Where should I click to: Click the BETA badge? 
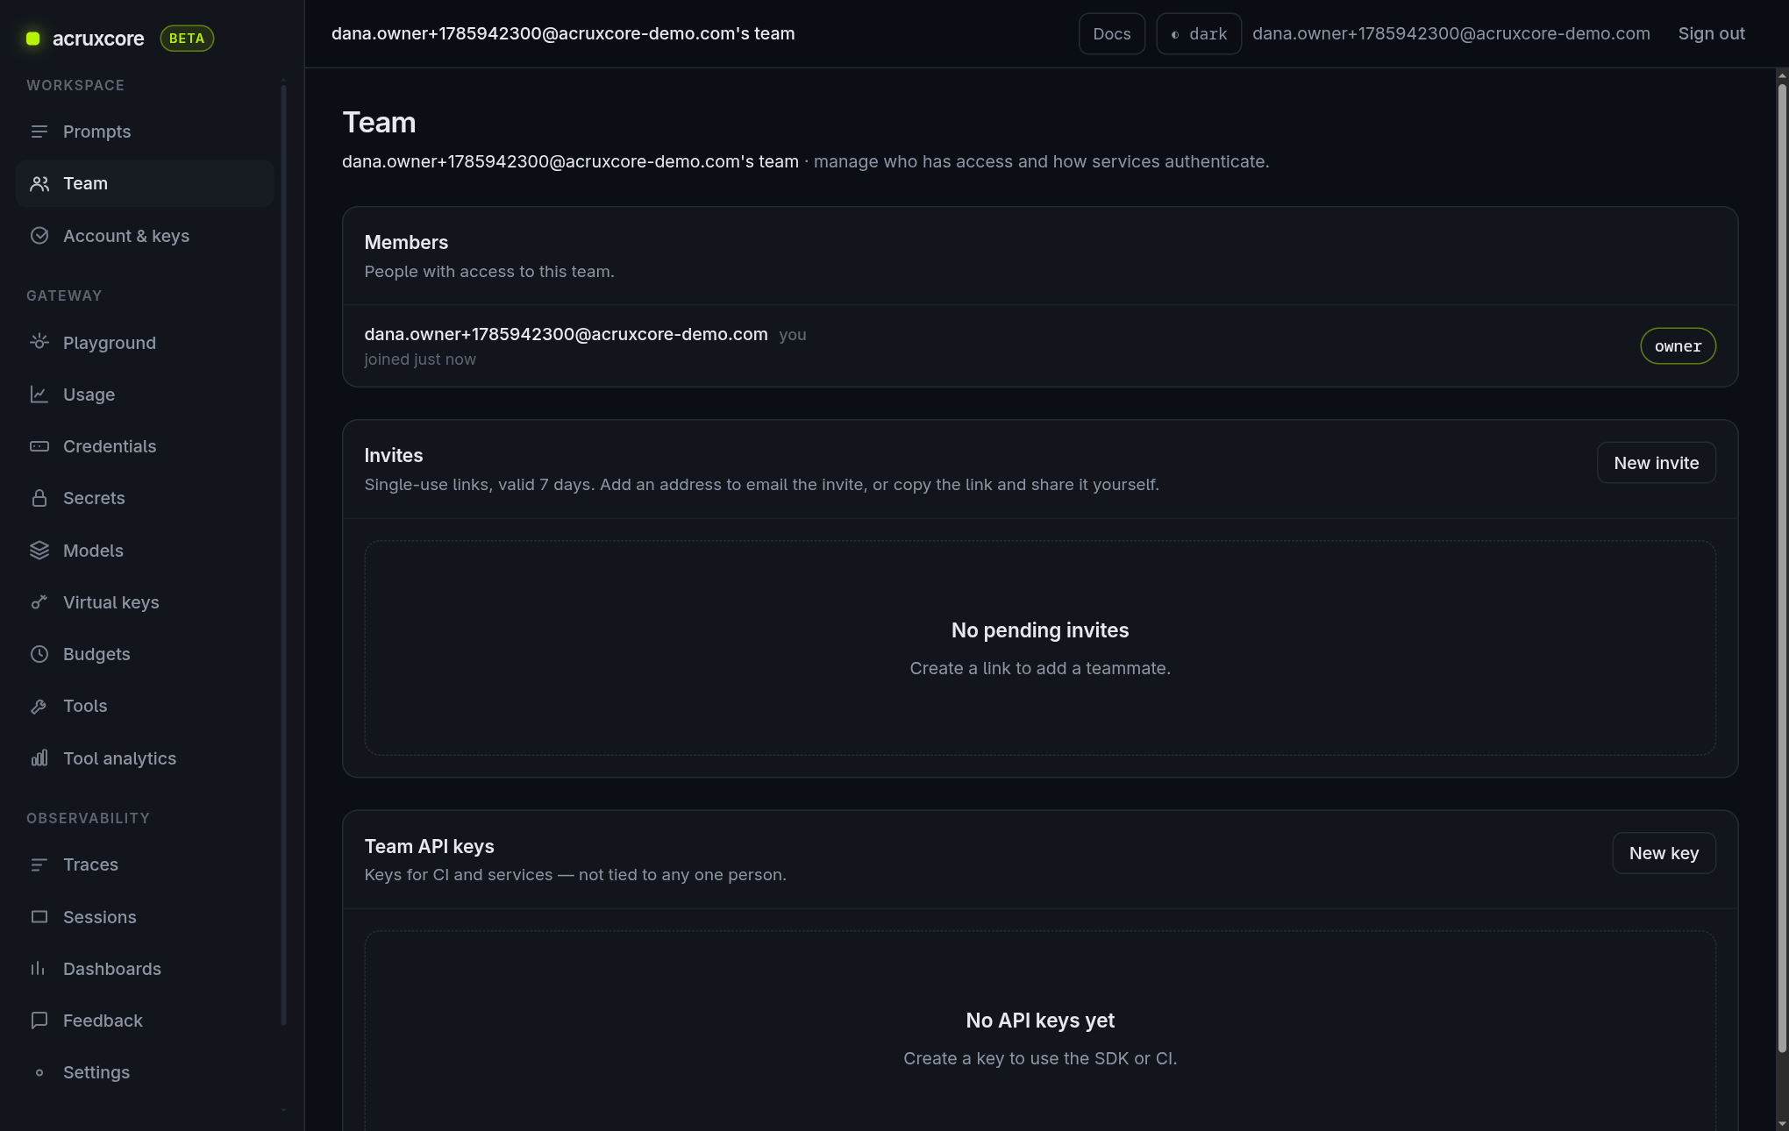pyautogui.click(x=187, y=39)
